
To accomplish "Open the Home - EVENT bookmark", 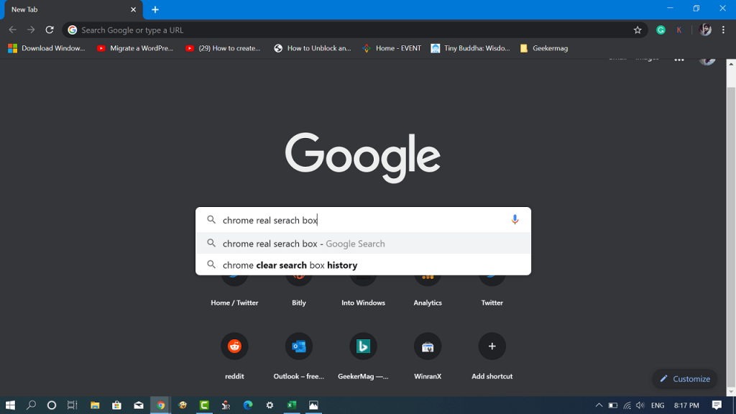I will (x=392, y=48).
